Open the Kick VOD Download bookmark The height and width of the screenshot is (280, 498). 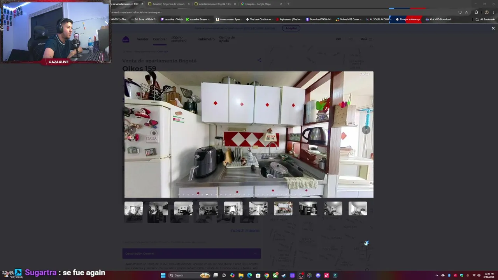[x=439, y=19]
